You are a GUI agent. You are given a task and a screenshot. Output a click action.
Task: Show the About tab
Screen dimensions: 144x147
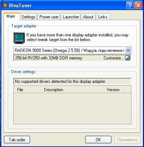88,17
